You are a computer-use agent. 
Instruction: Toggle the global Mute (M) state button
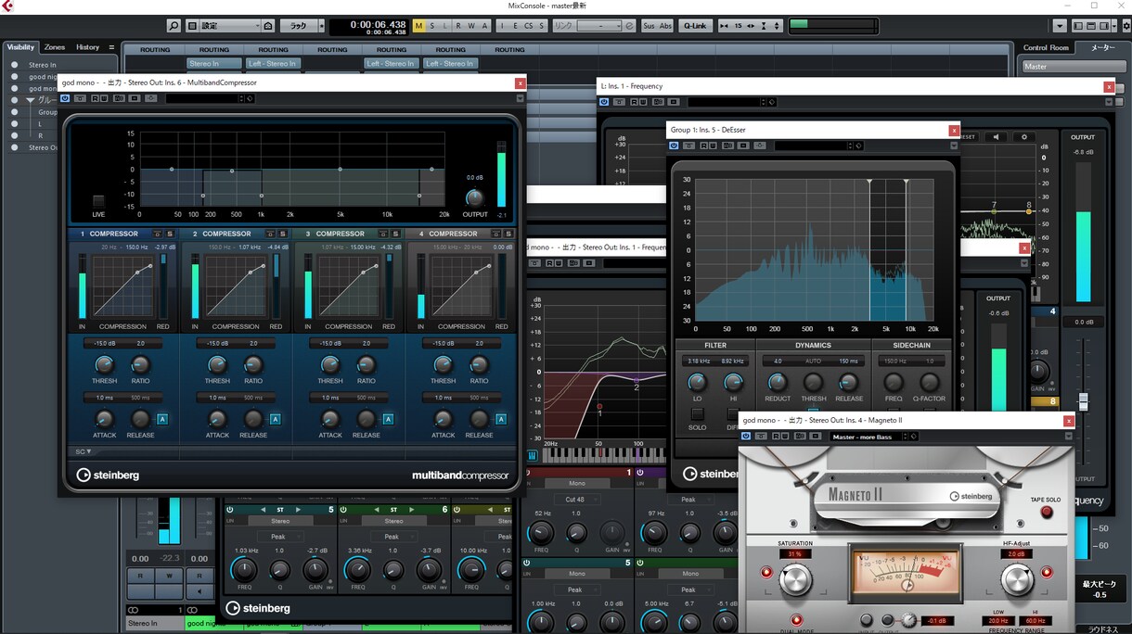pyautogui.click(x=418, y=26)
